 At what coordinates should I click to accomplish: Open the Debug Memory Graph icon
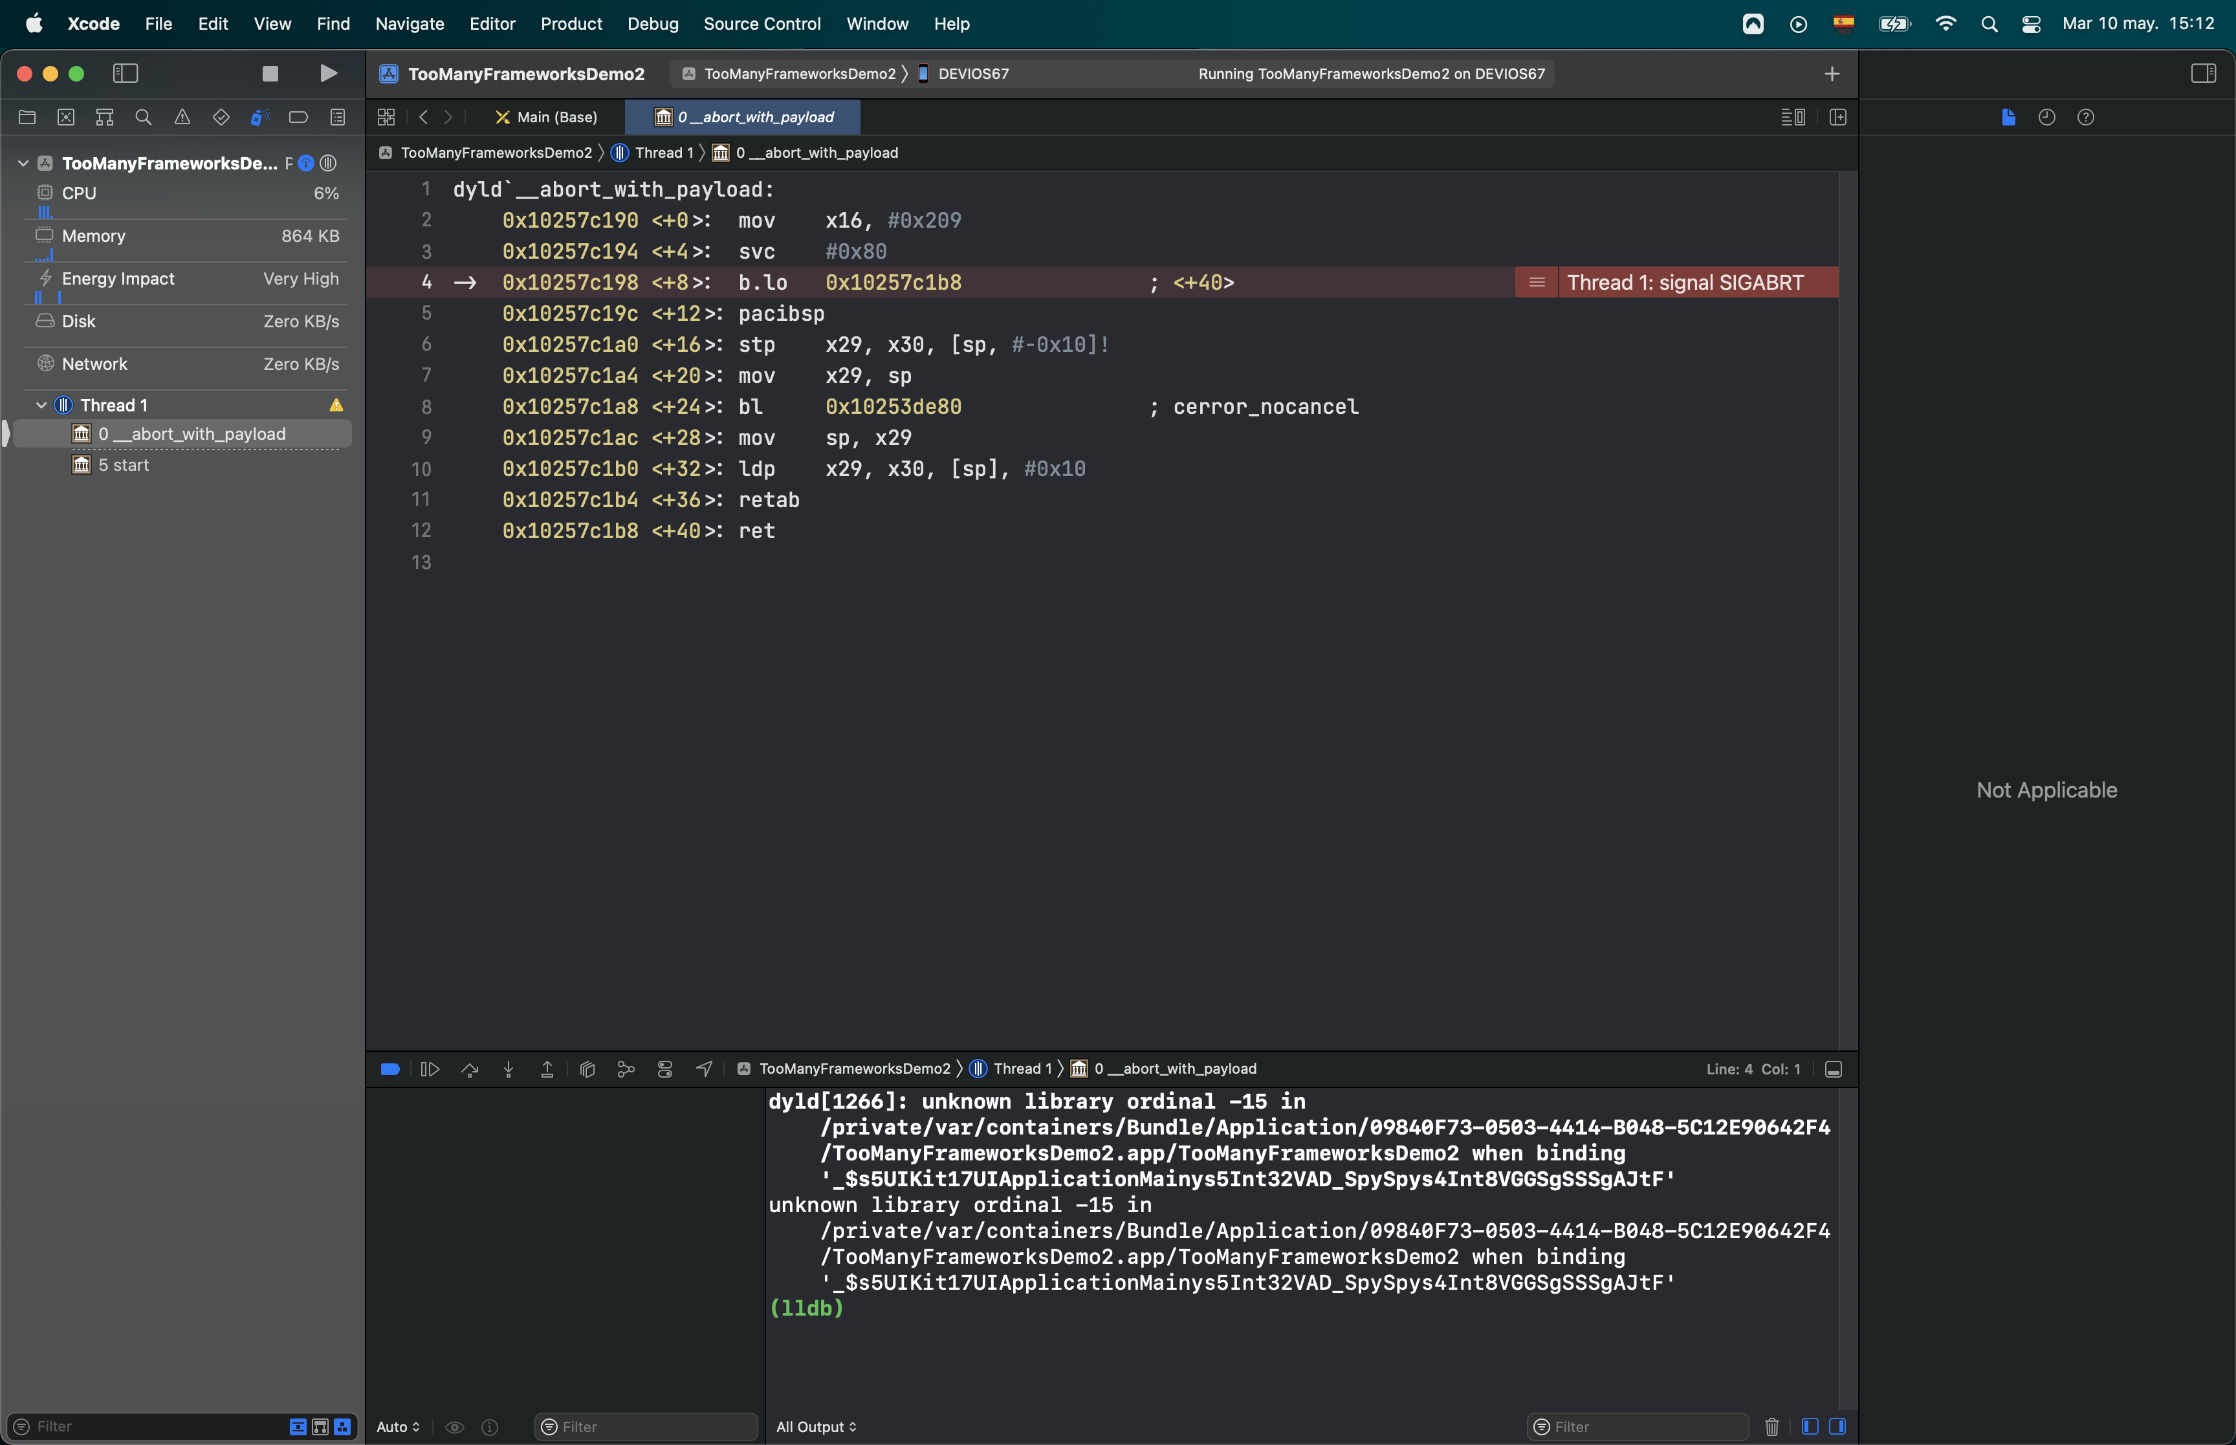[x=626, y=1069]
